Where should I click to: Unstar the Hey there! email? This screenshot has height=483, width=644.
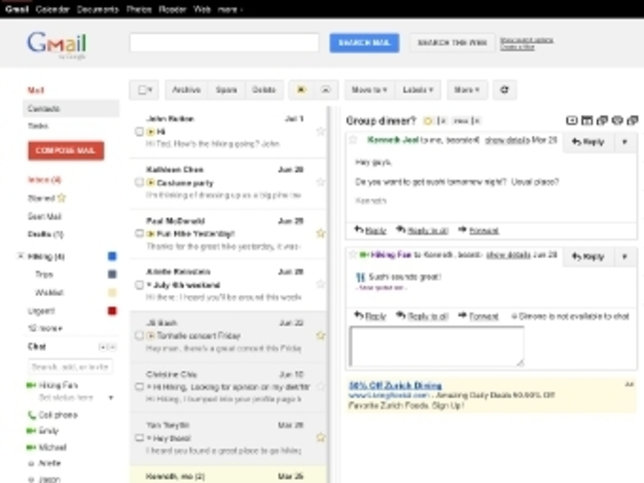pos(320,438)
